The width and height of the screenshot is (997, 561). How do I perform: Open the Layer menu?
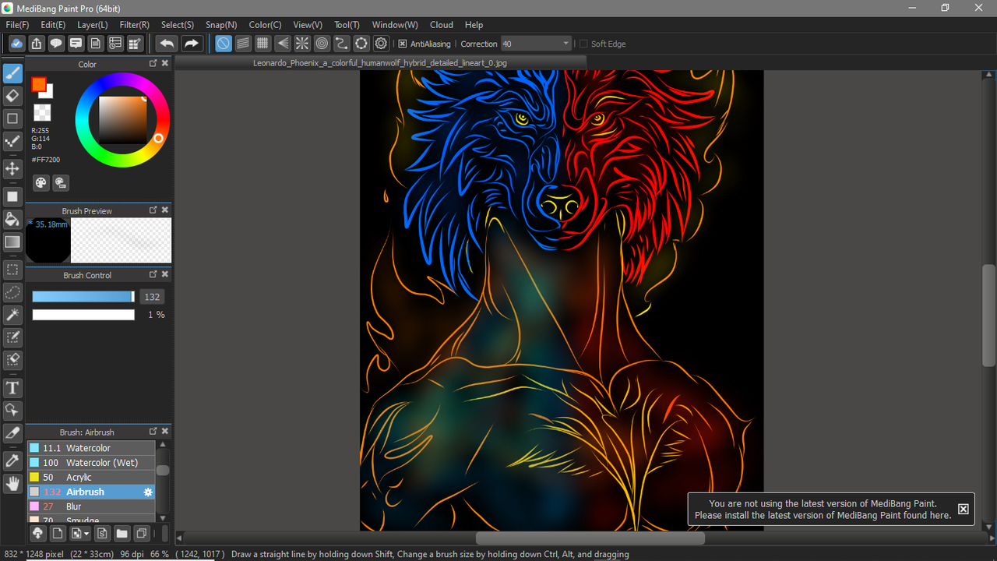tap(93, 25)
